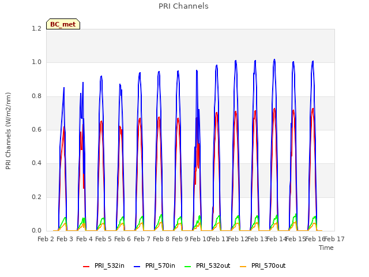Viewport: 369px width, 277px height.
Task: Toggle the PRI_532in legend entry
Action: [104, 265]
